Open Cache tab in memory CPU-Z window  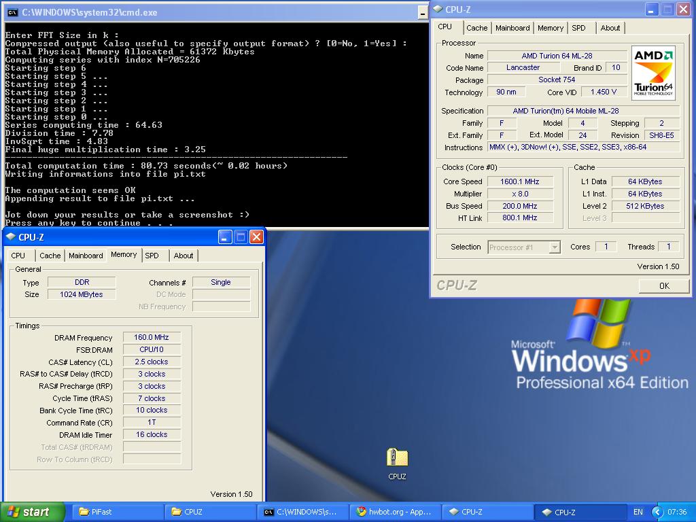pyautogui.click(x=50, y=256)
